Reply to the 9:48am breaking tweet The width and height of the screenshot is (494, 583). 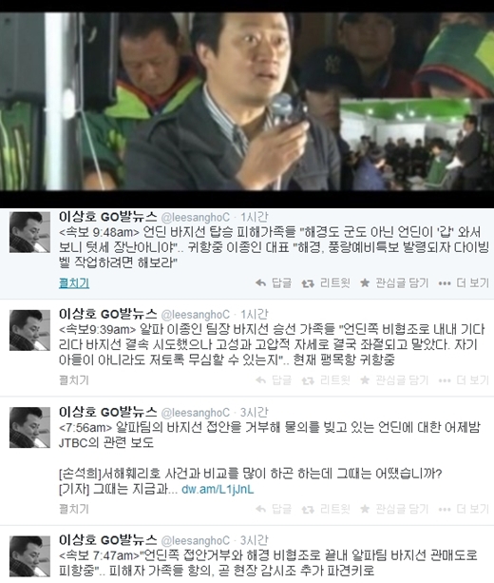pyautogui.click(x=274, y=283)
